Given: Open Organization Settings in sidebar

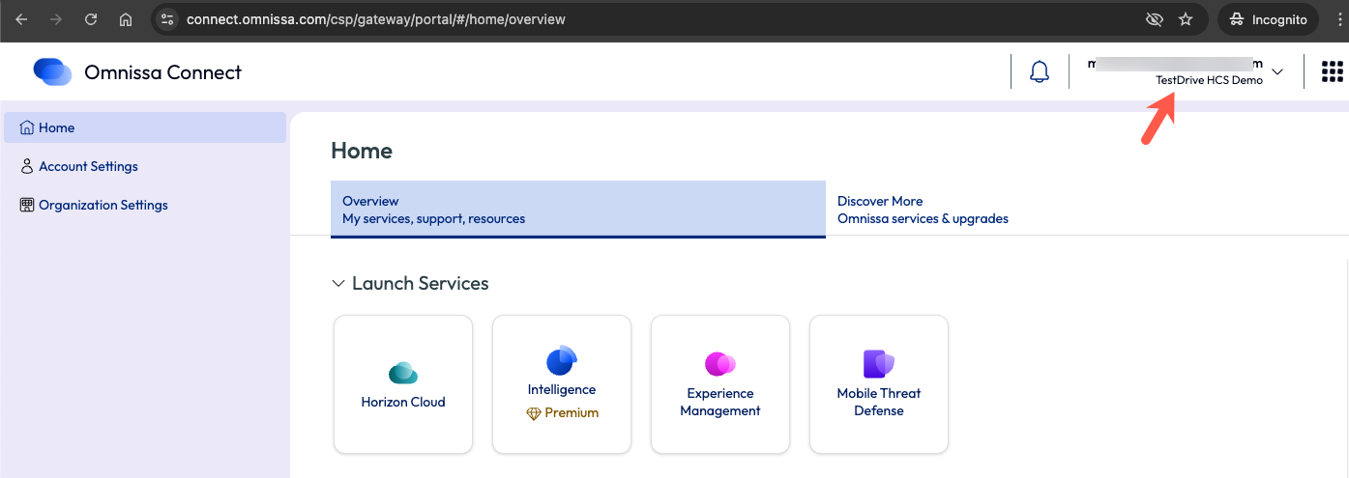Looking at the screenshot, I should (x=103, y=205).
